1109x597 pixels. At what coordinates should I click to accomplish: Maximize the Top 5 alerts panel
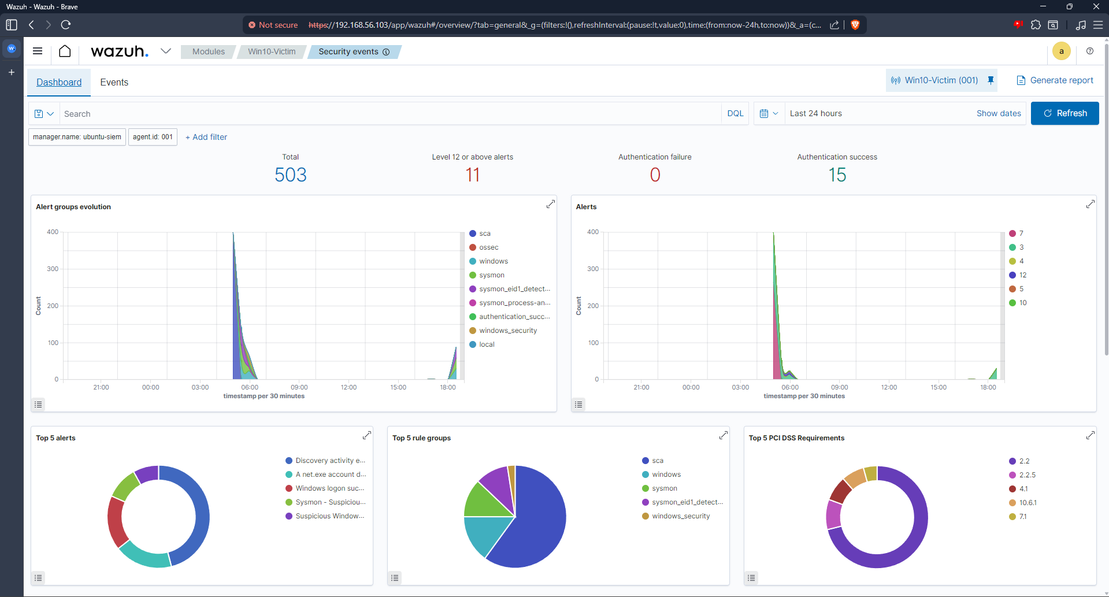(x=367, y=435)
